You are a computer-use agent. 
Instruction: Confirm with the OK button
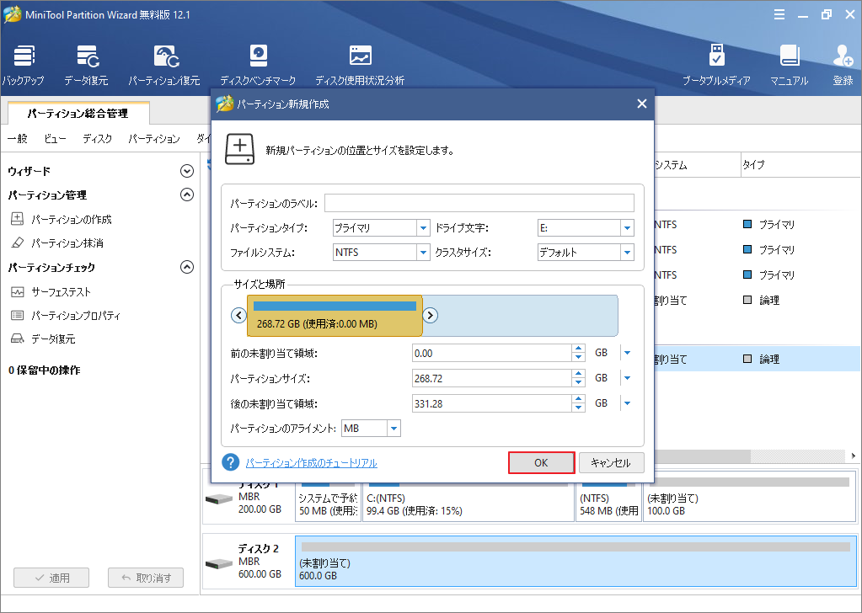click(x=542, y=463)
